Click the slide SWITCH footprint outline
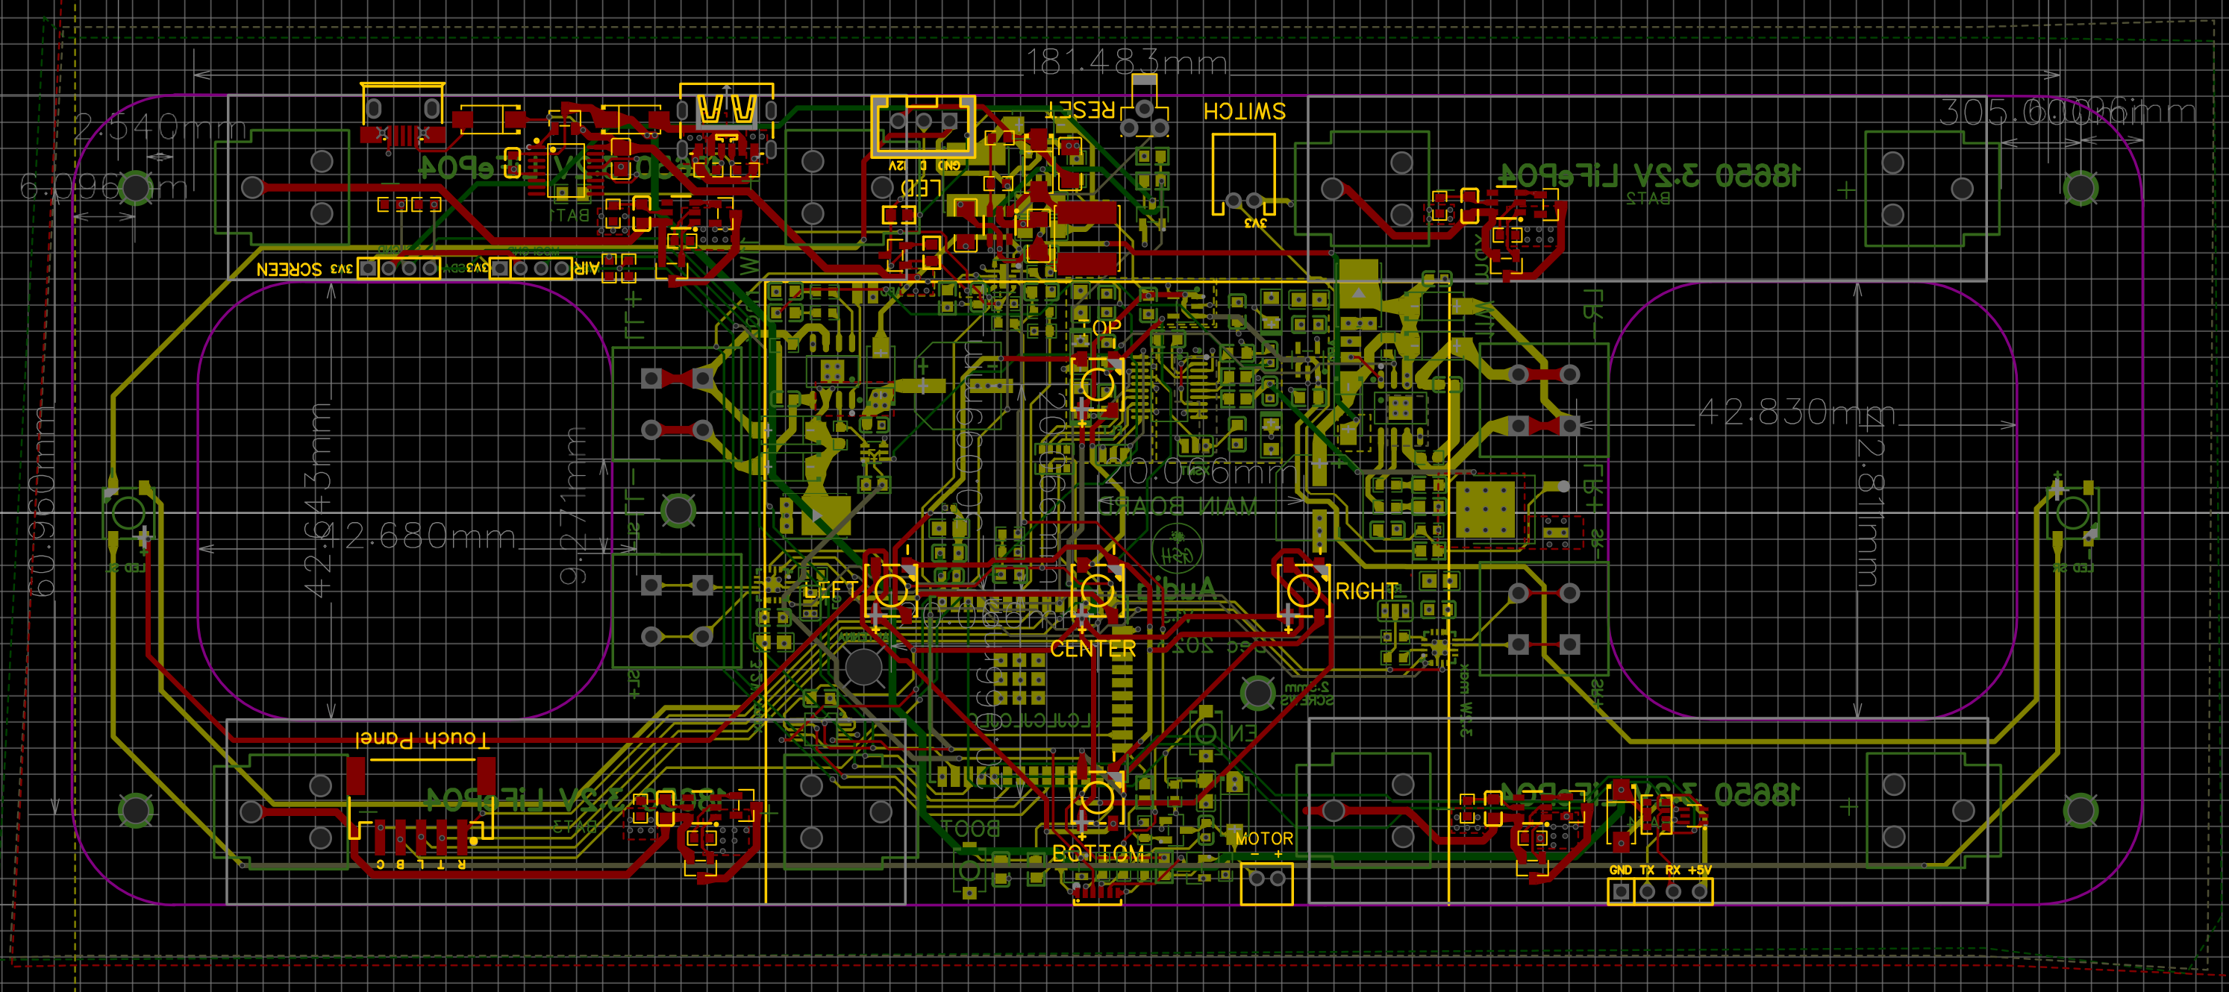The height and width of the screenshot is (992, 2229). [1243, 175]
